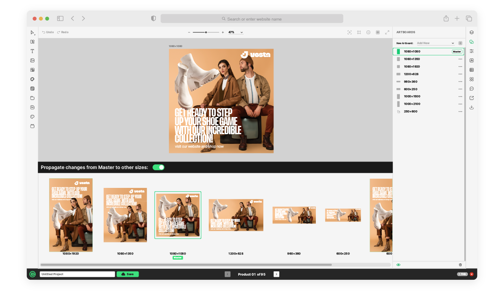504x294 pixels.
Task: Select the 1080×1350 artboard in the Artboards panel
Action: (x=424, y=59)
